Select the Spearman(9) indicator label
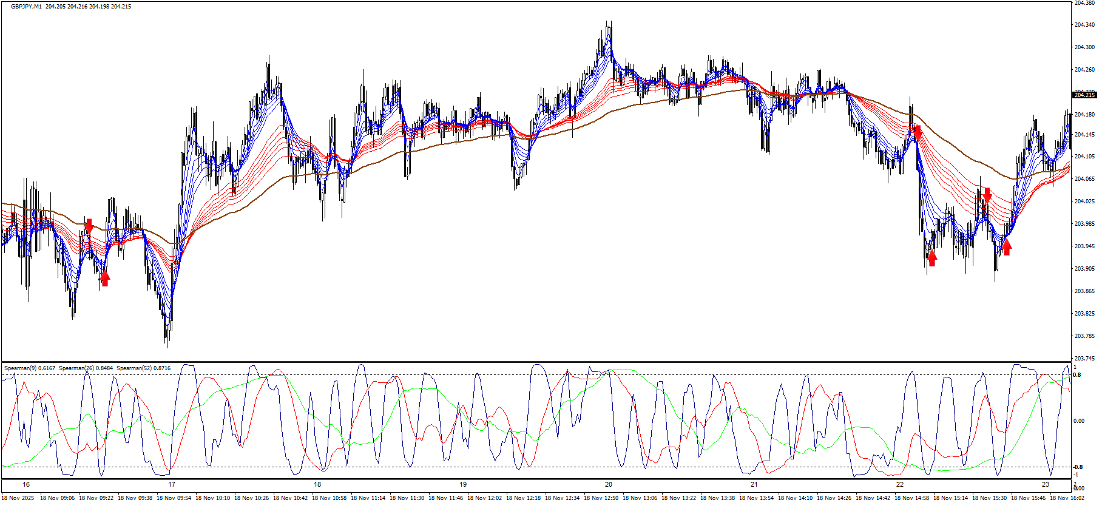Image resolution: width=1102 pixels, height=514 pixels. (x=20, y=368)
